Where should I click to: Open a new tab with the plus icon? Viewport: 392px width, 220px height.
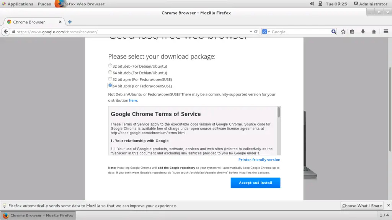[x=70, y=22]
